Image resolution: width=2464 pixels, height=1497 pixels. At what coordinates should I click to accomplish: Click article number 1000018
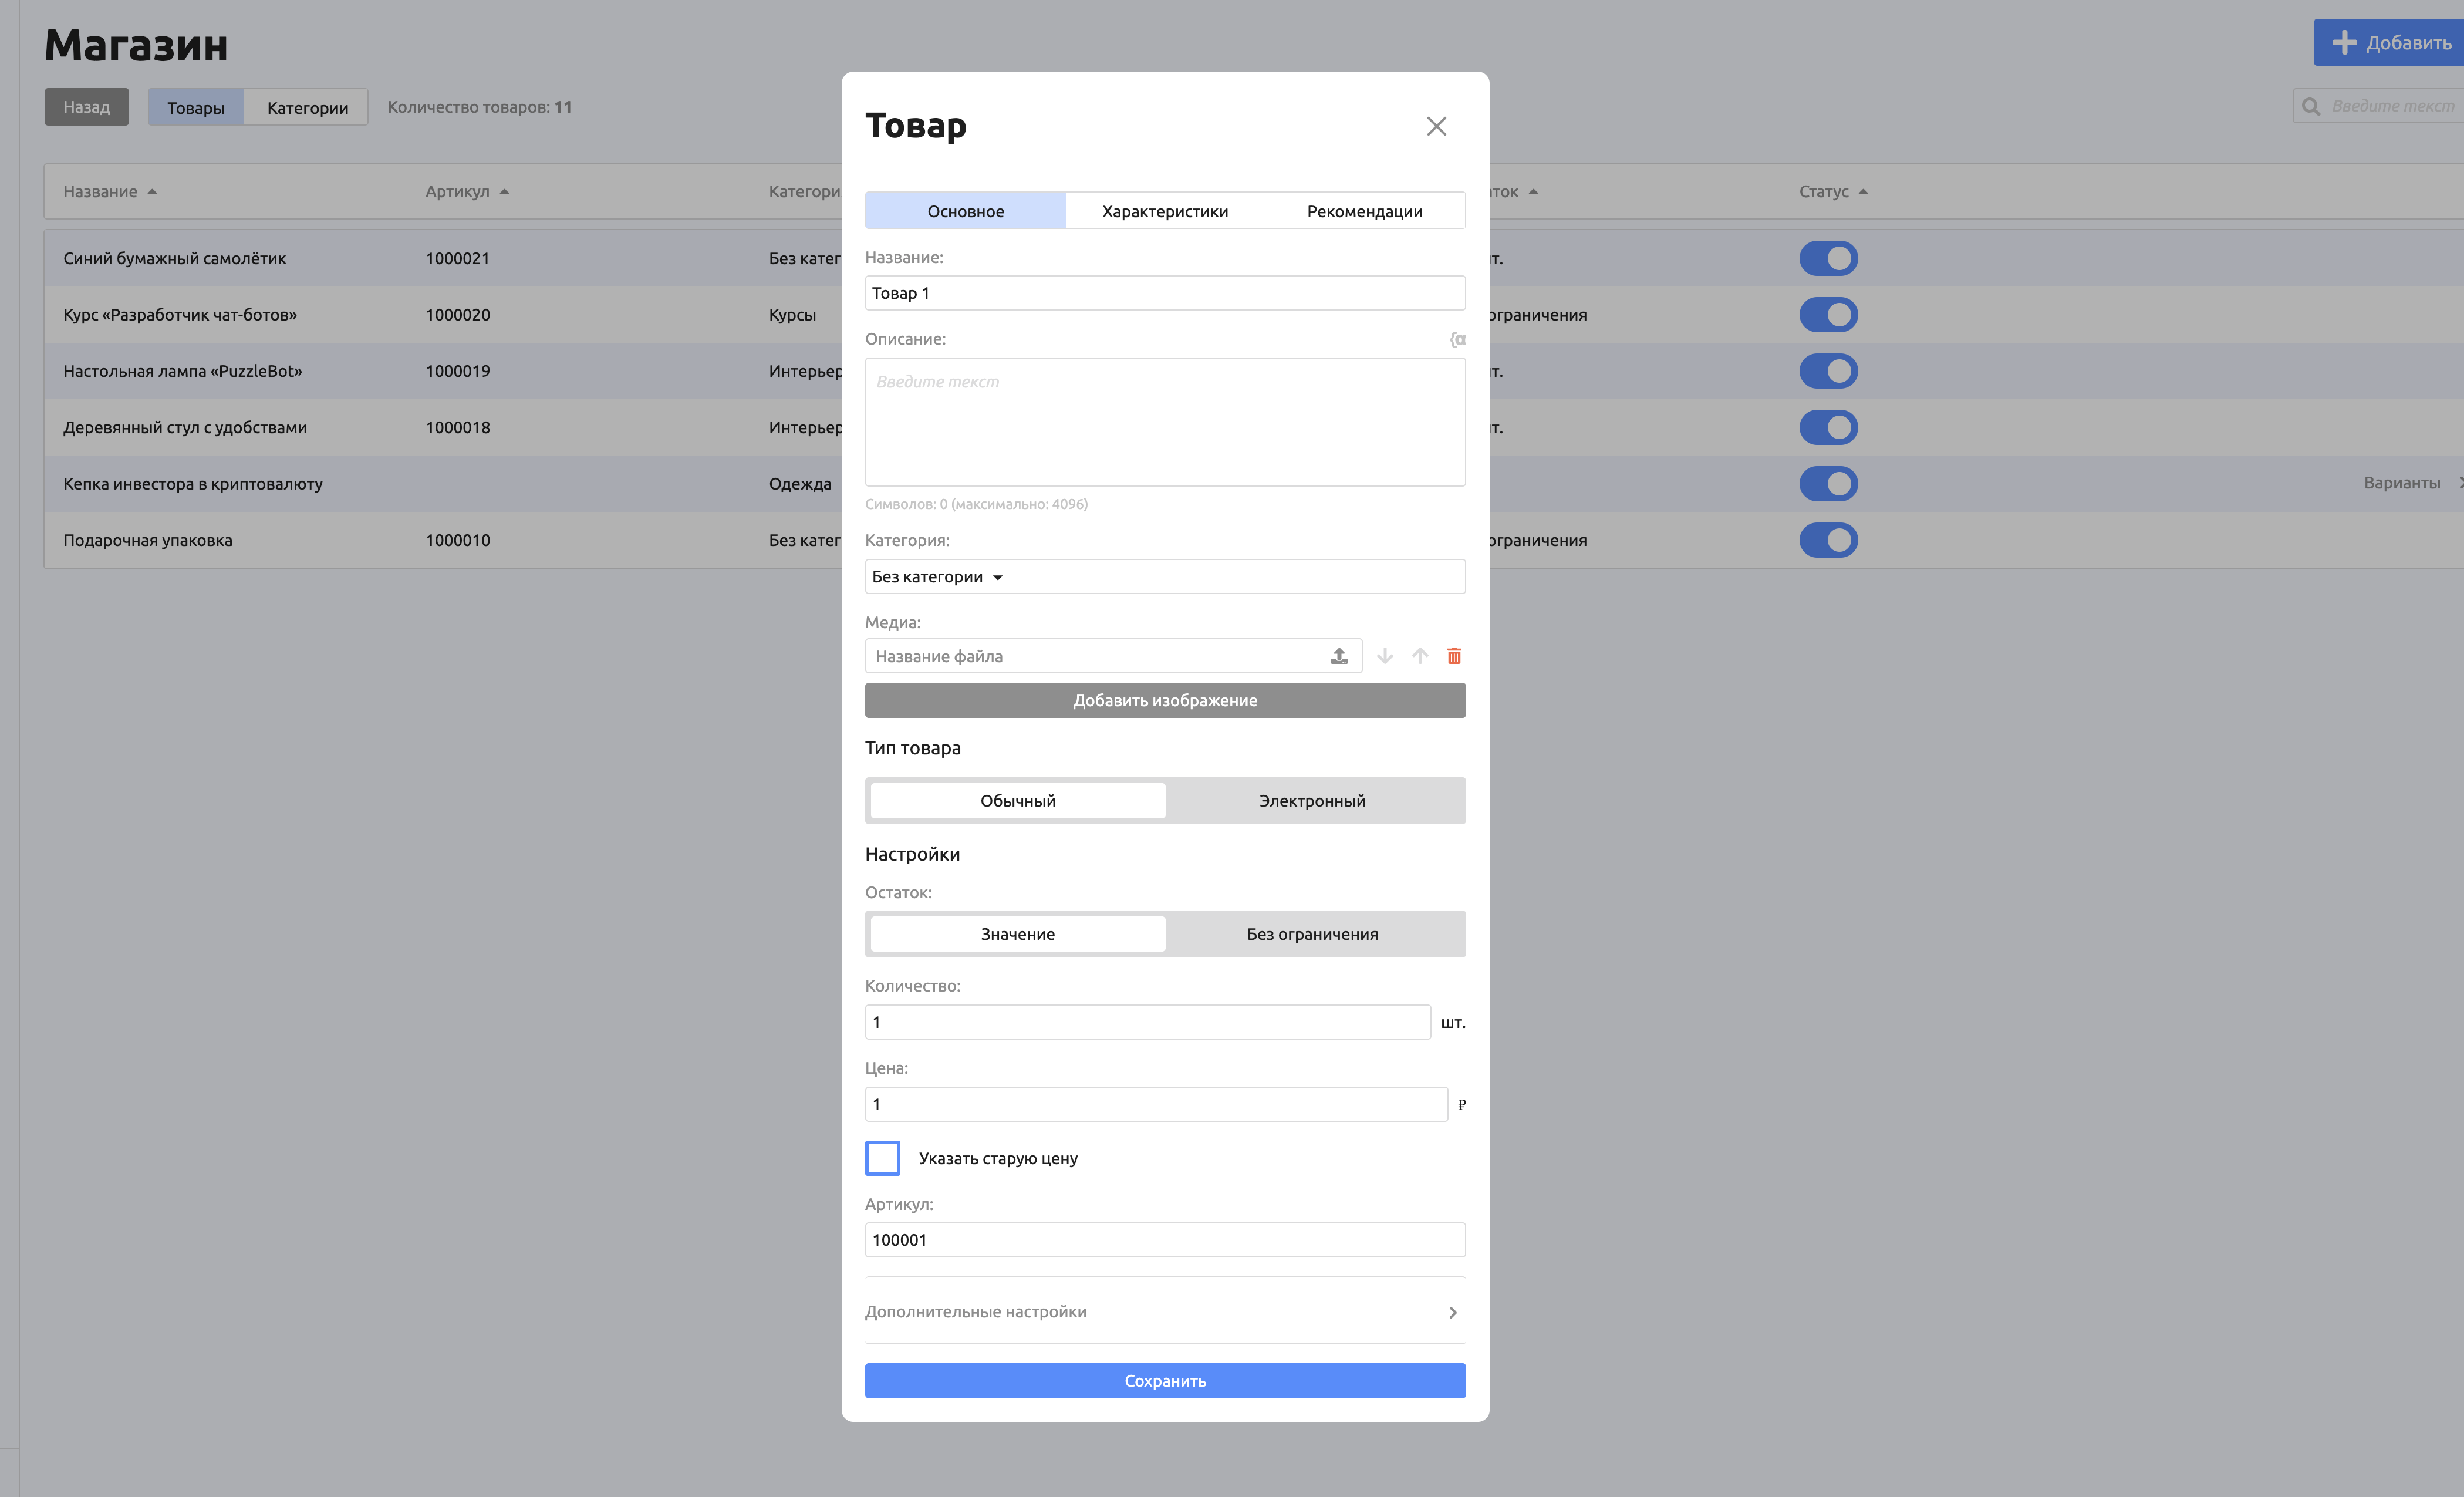[x=457, y=428]
